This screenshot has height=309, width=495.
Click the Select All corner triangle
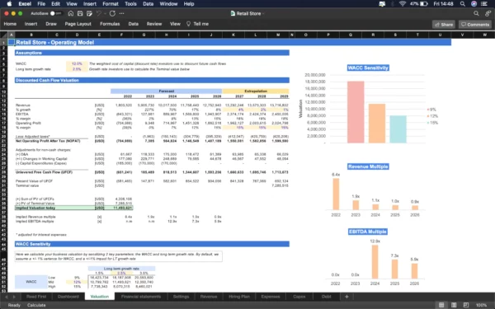[4, 35]
